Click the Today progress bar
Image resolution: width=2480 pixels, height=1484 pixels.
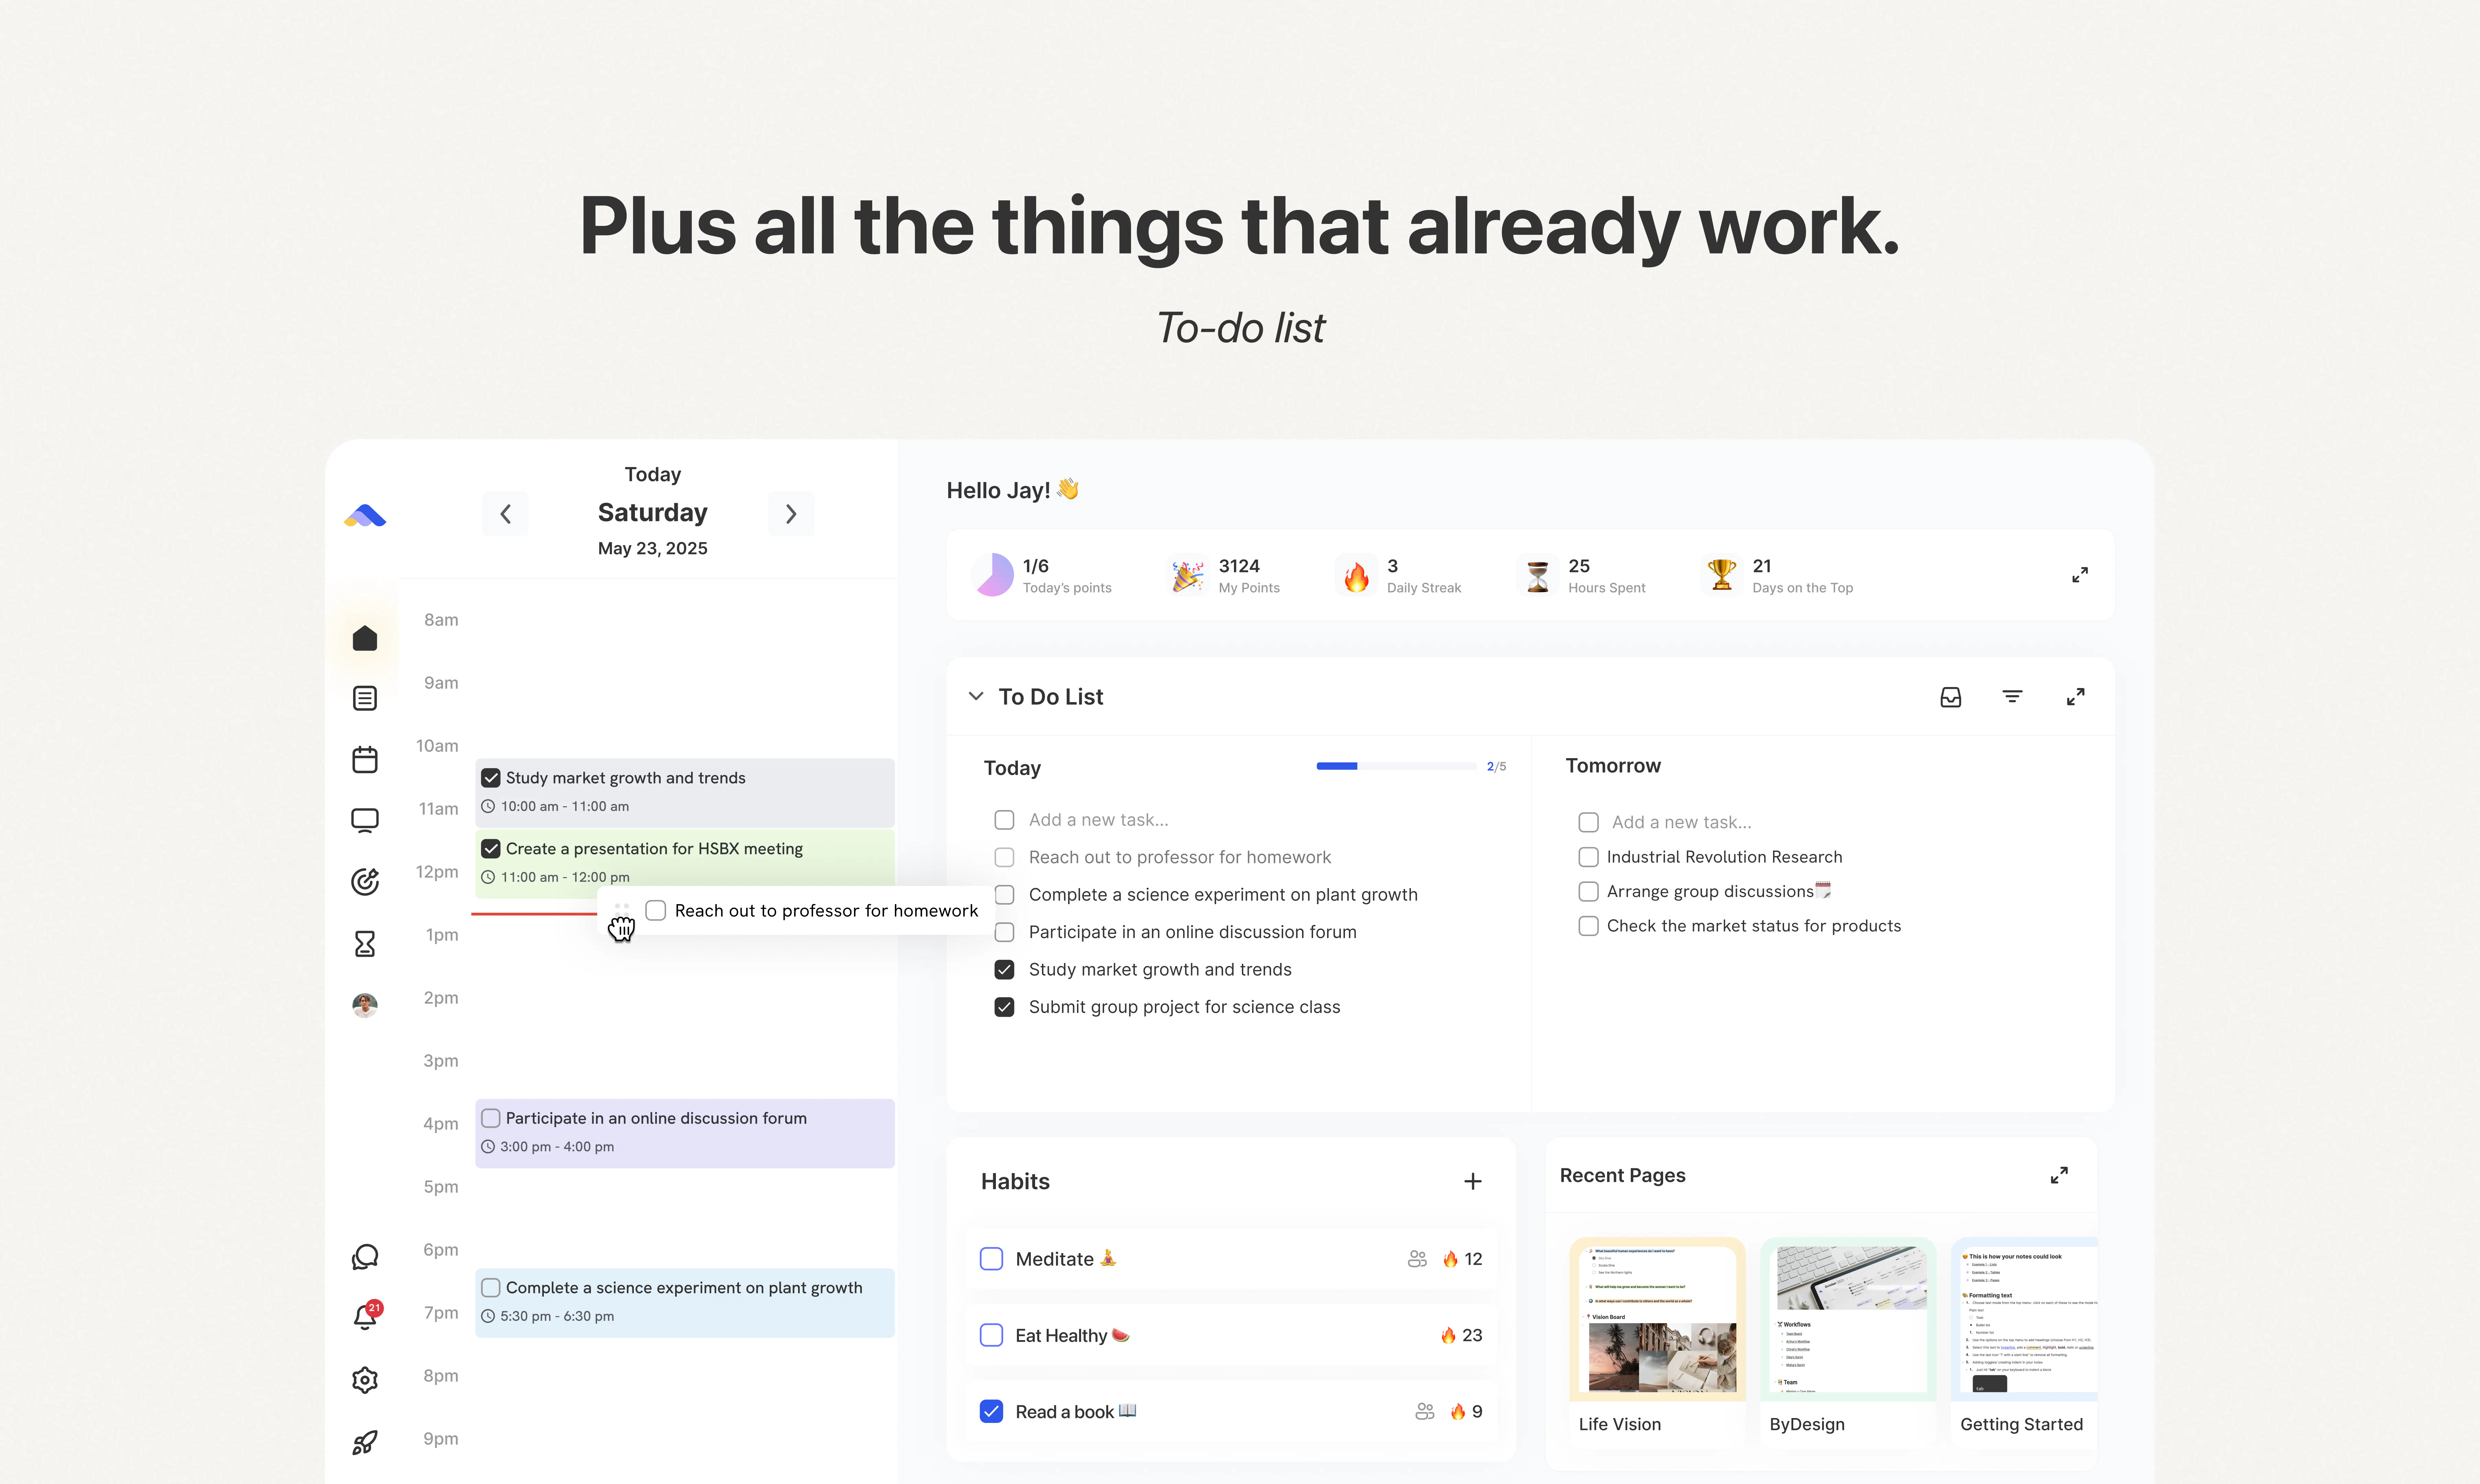click(1396, 766)
